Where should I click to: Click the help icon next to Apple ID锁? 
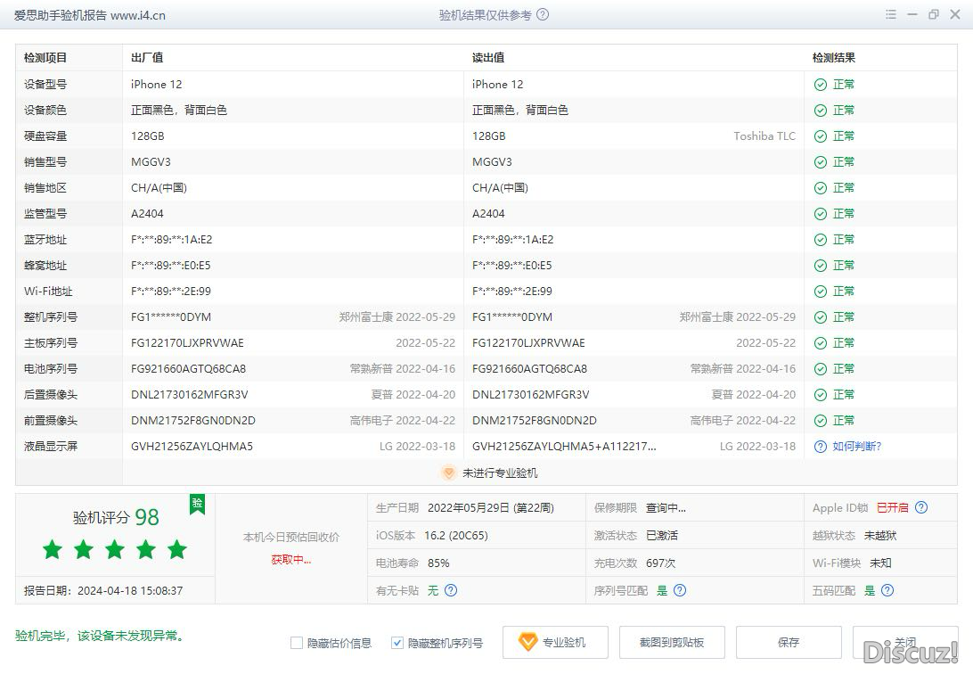921,507
